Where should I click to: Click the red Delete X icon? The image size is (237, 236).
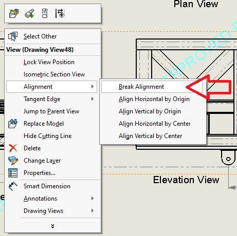click(x=13, y=148)
